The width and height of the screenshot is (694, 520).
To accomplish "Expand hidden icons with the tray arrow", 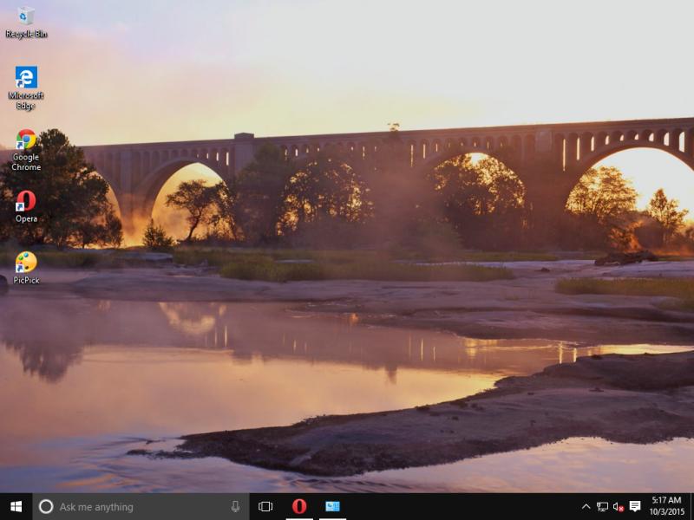I will [586, 507].
